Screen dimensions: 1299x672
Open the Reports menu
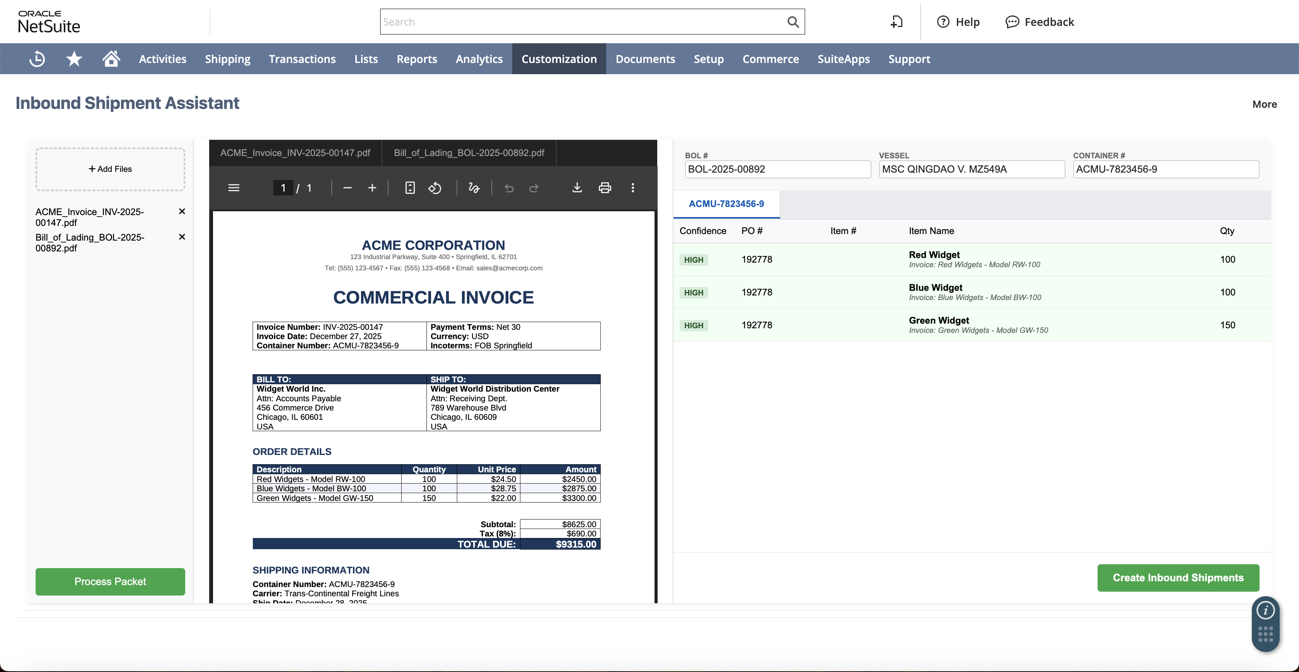416,58
